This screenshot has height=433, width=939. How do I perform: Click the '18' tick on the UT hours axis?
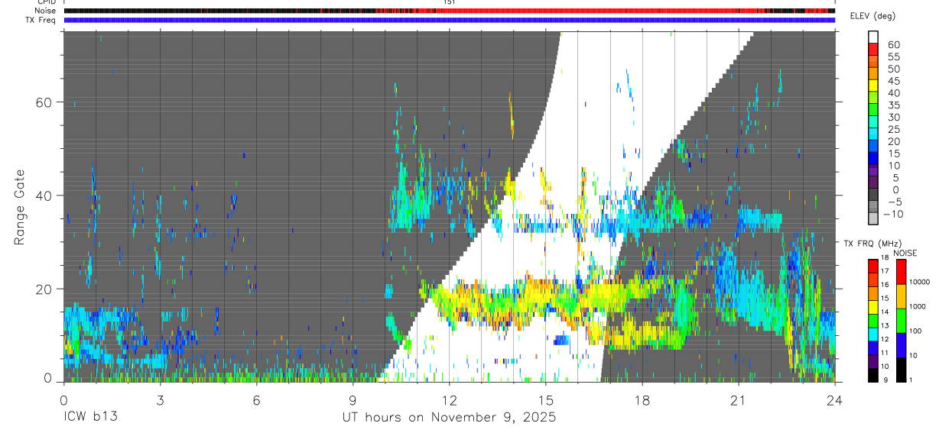[x=642, y=399]
